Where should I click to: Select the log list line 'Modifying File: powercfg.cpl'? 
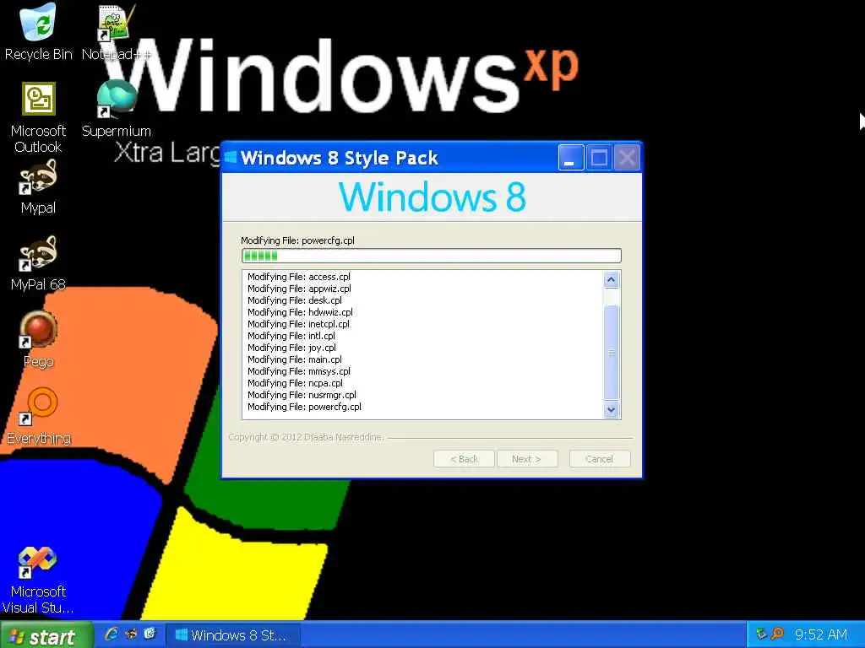[304, 407]
